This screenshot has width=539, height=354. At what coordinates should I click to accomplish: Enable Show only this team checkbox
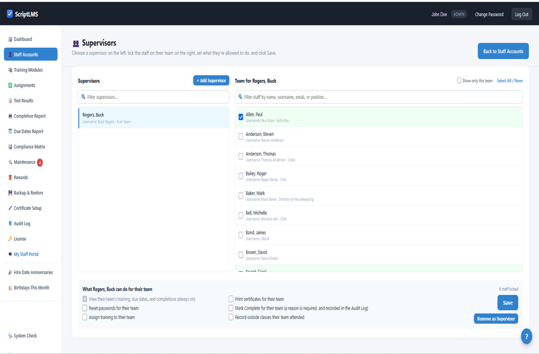click(459, 80)
